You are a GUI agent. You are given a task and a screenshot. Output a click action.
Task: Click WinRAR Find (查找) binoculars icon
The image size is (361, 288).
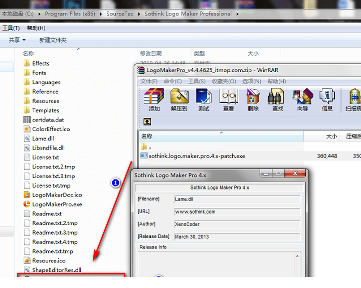click(x=278, y=99)
